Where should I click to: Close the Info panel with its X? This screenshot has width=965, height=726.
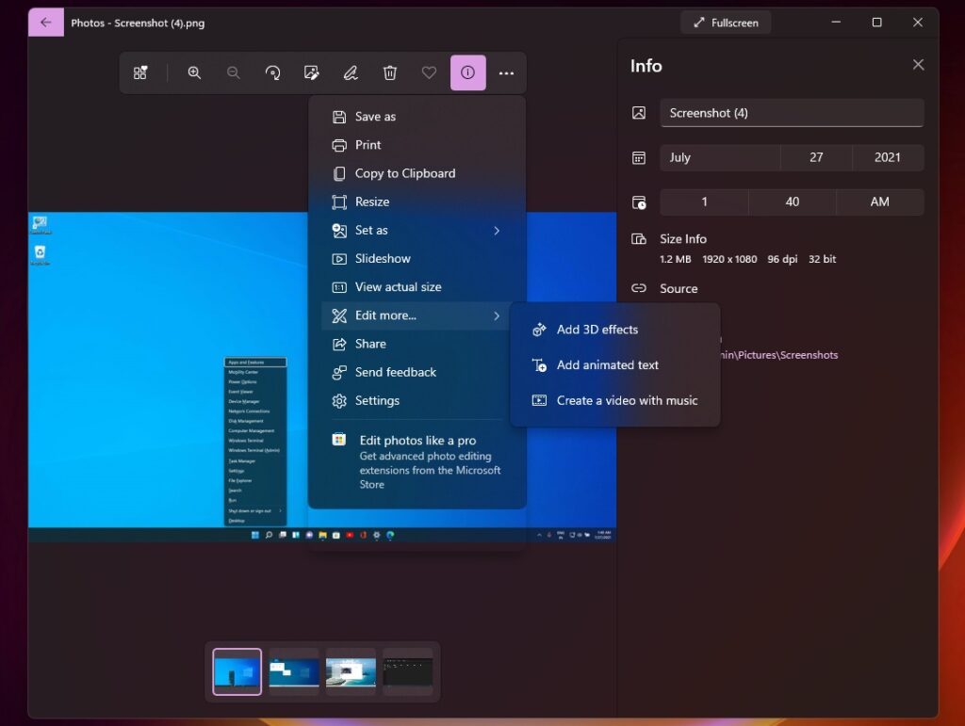918,64
